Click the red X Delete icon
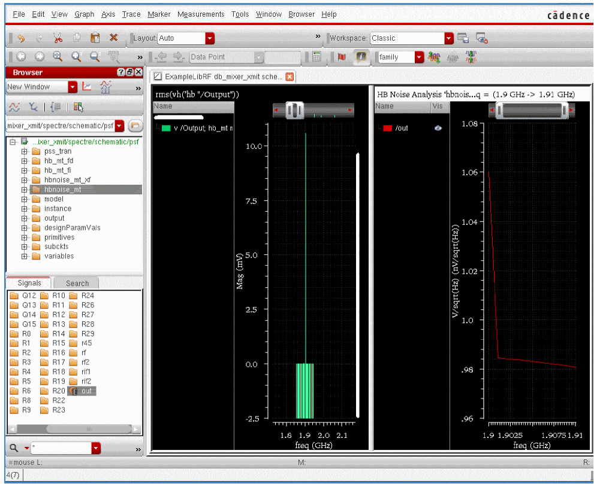The height and width of the screenshot is (484, 594). [x=113, y=38]
